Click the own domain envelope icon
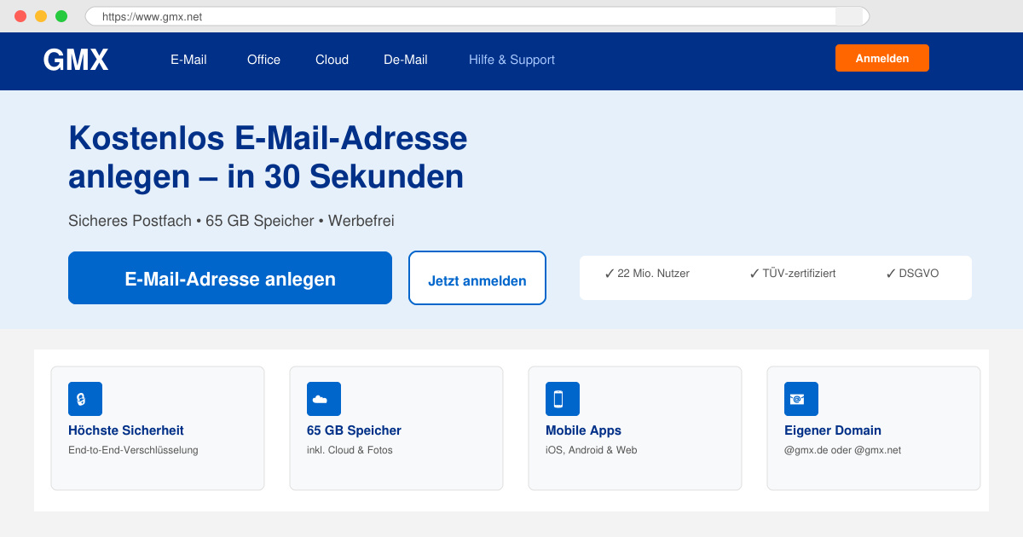Image resolution: width=1023 pixels, height=537 pixels. click(x=801, y=399)
